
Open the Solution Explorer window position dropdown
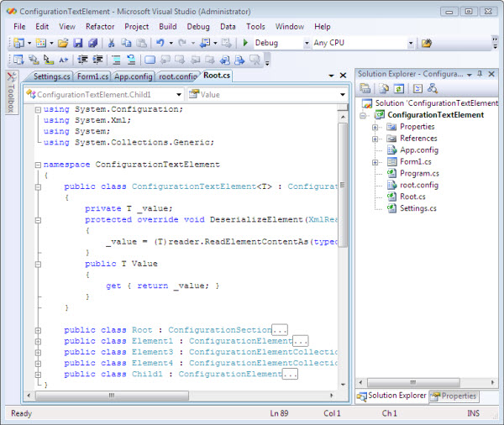pos(470,75)
